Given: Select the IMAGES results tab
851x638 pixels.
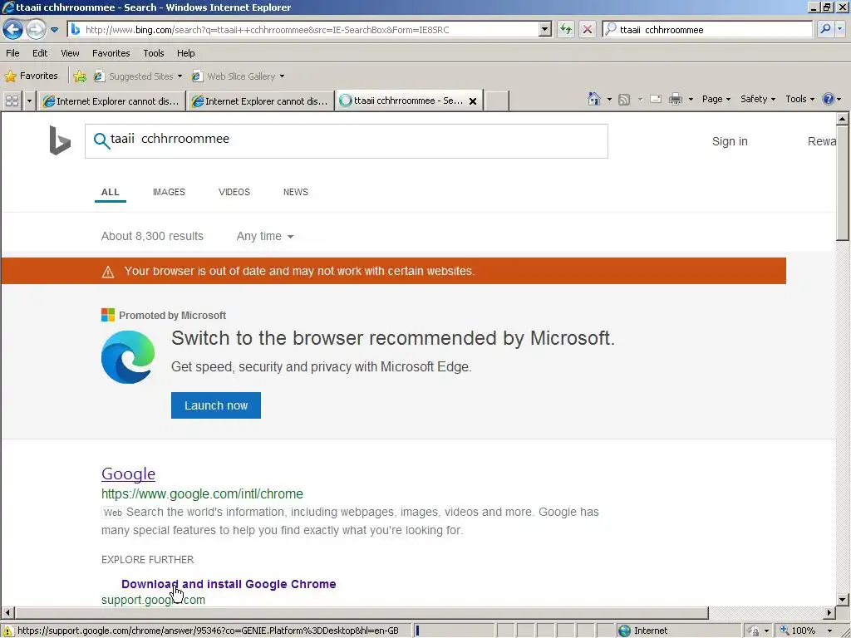Looking at the screenshot, I should (169, 192).
